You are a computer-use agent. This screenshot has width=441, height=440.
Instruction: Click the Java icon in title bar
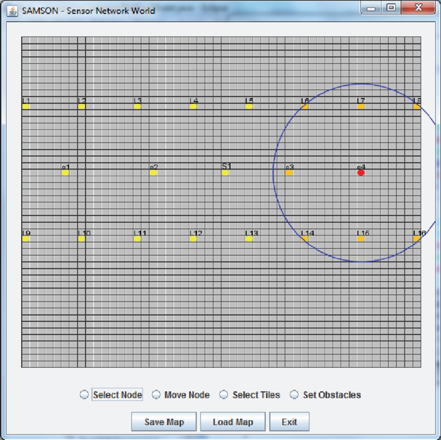[x=12, y=11]
